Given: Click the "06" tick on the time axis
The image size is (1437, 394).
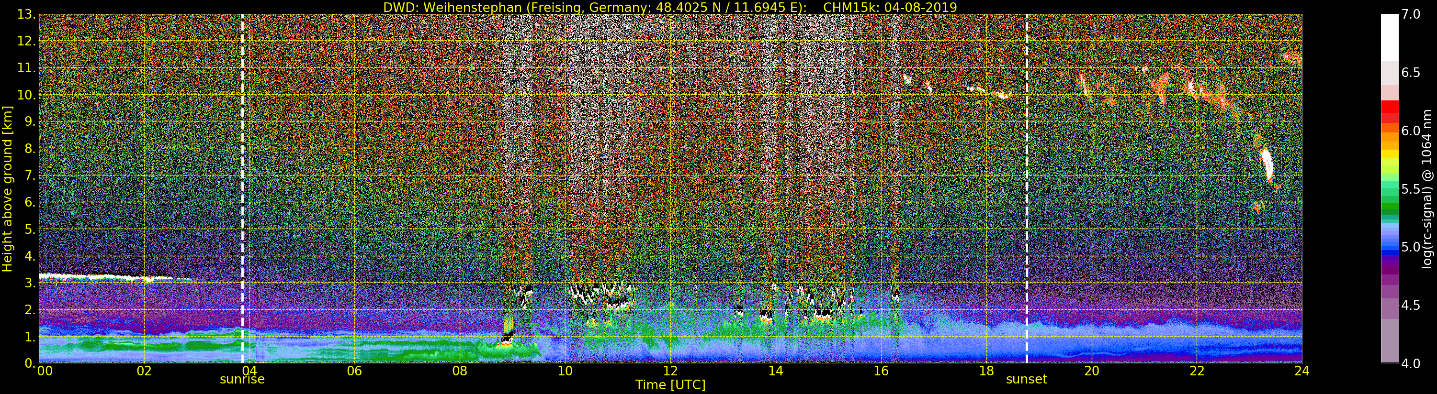Looking at the screenshot, I should (x=354, y=371).
